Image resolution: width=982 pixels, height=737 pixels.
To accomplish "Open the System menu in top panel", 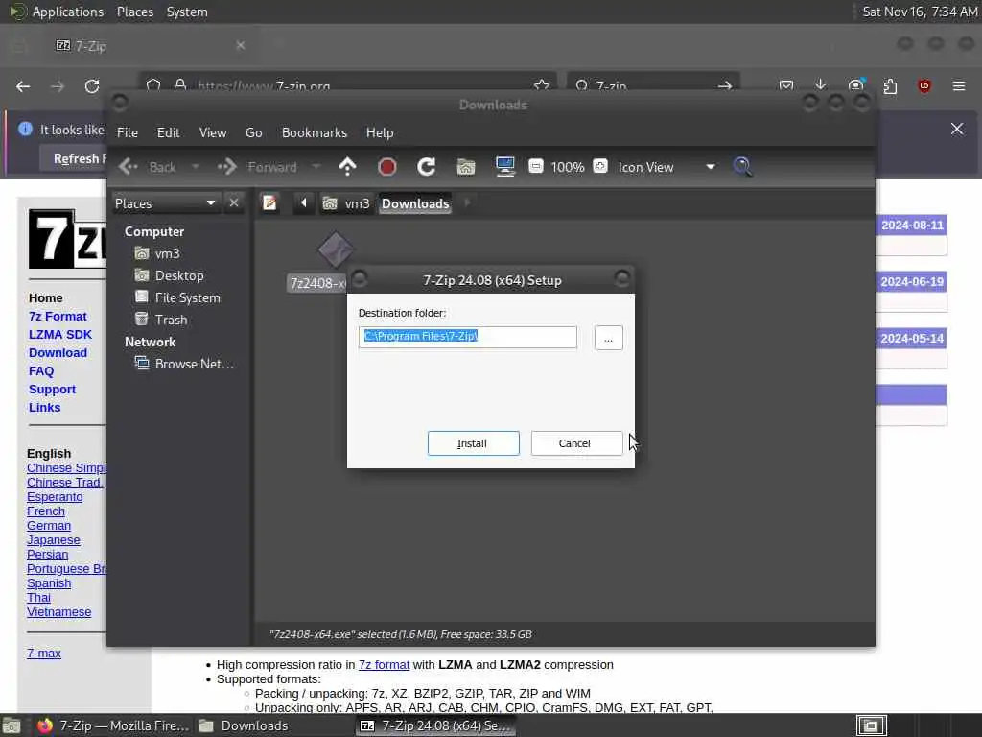I will 187,12.
